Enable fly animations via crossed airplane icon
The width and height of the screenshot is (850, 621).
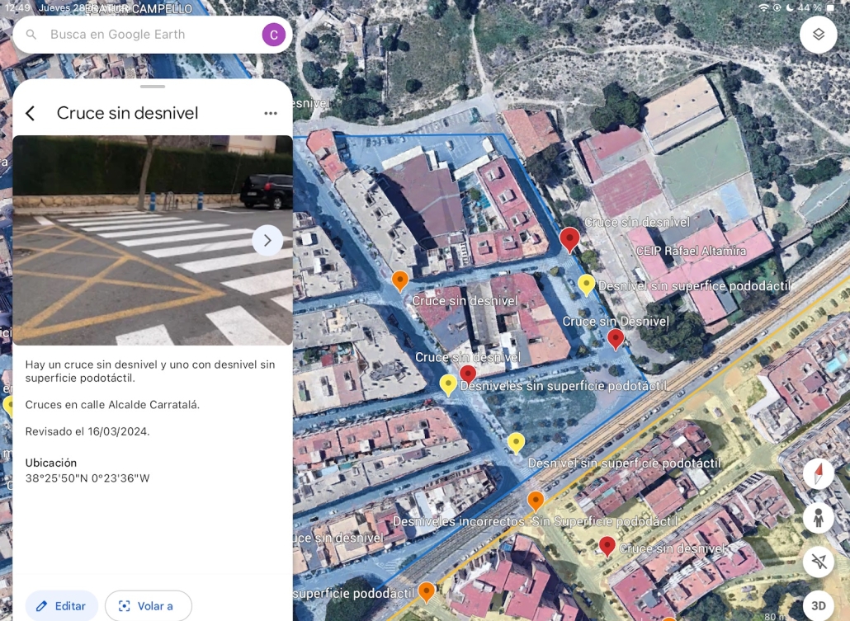[x=817, y=562]
